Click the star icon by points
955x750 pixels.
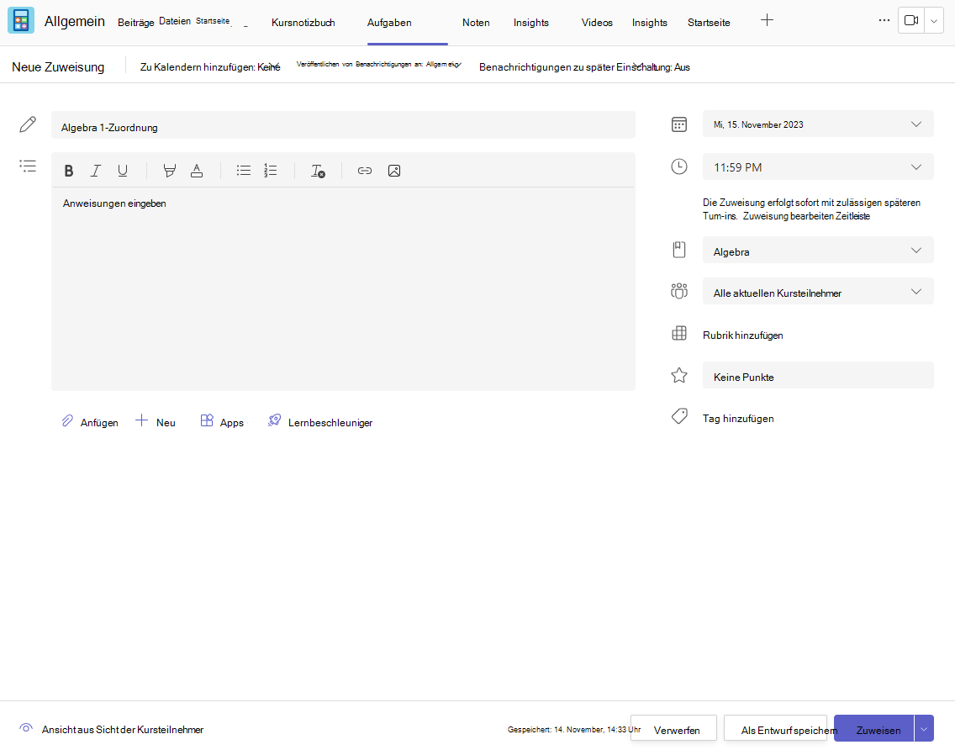679,375
